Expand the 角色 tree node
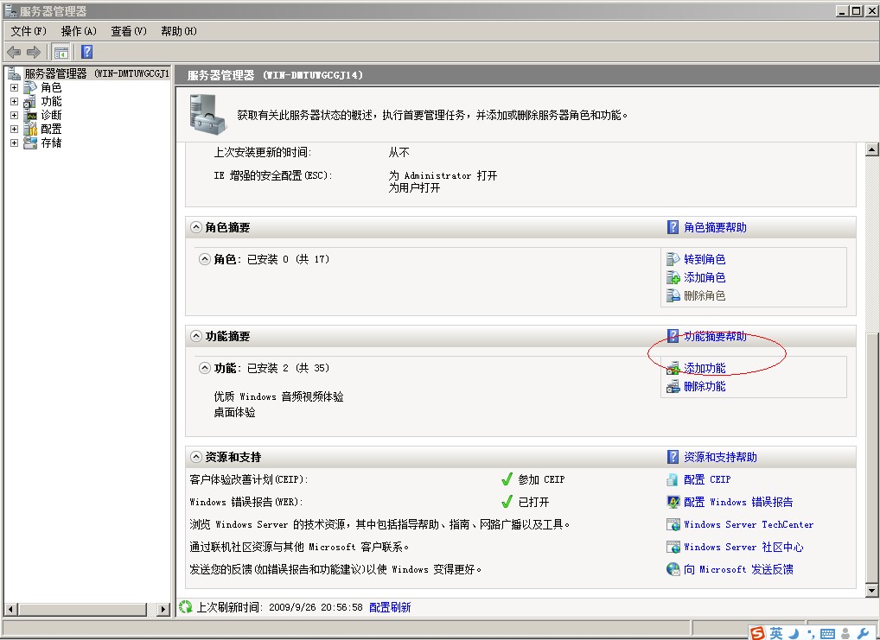 (x=14, y=87)
